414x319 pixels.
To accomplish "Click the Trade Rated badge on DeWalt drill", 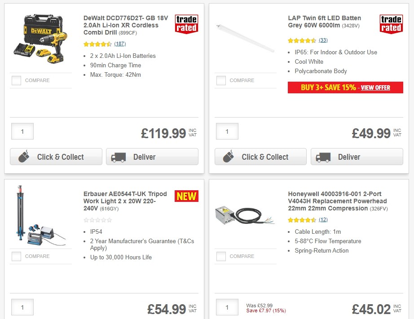I will tap(186, 24).
